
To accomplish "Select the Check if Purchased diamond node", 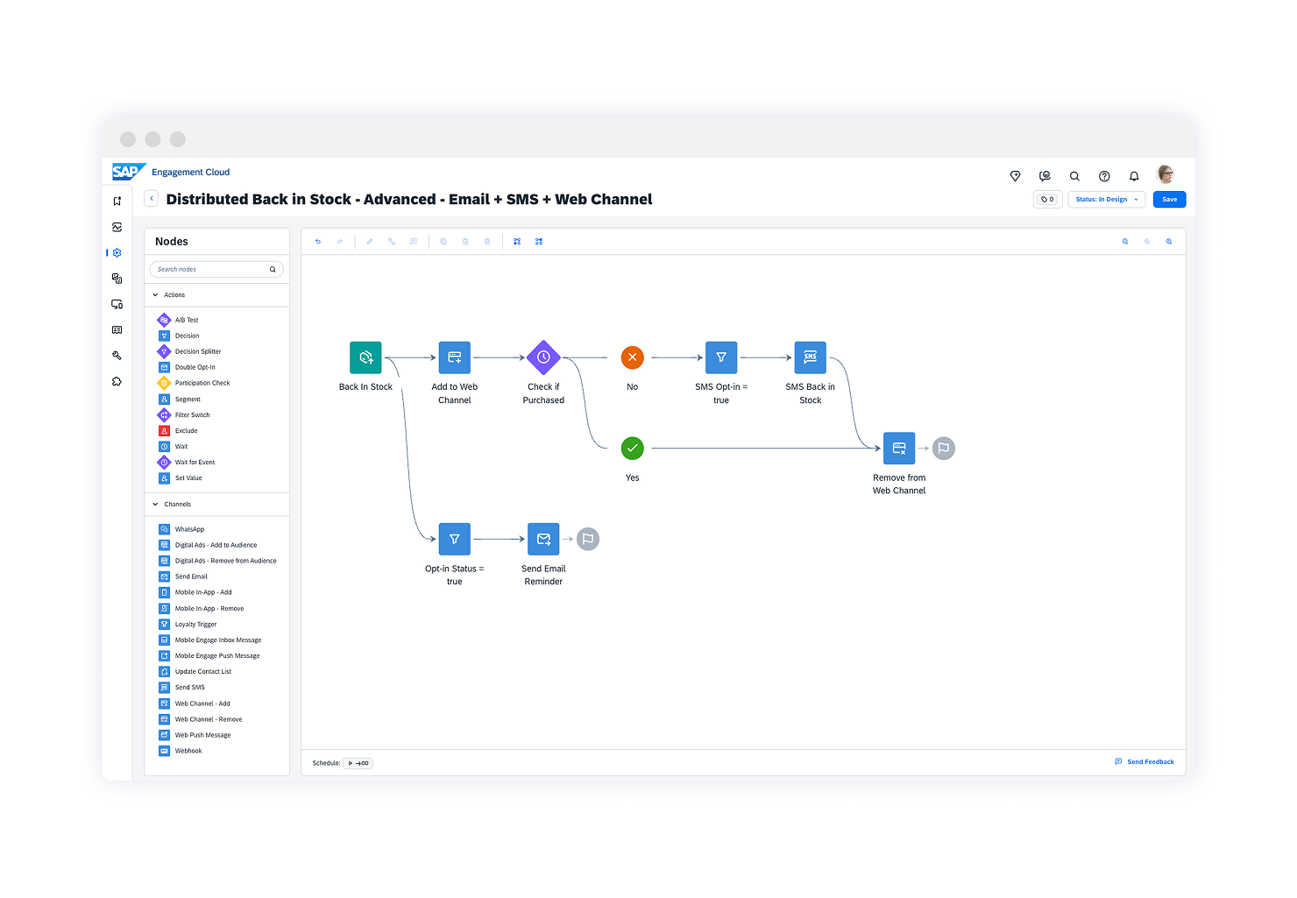I will click(543, 357).
